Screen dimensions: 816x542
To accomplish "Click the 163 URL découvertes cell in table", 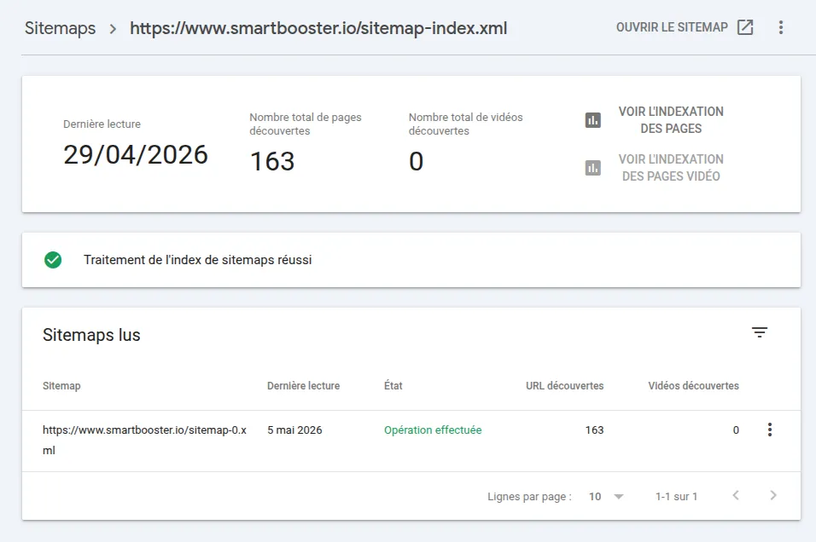I will (594, 430).
